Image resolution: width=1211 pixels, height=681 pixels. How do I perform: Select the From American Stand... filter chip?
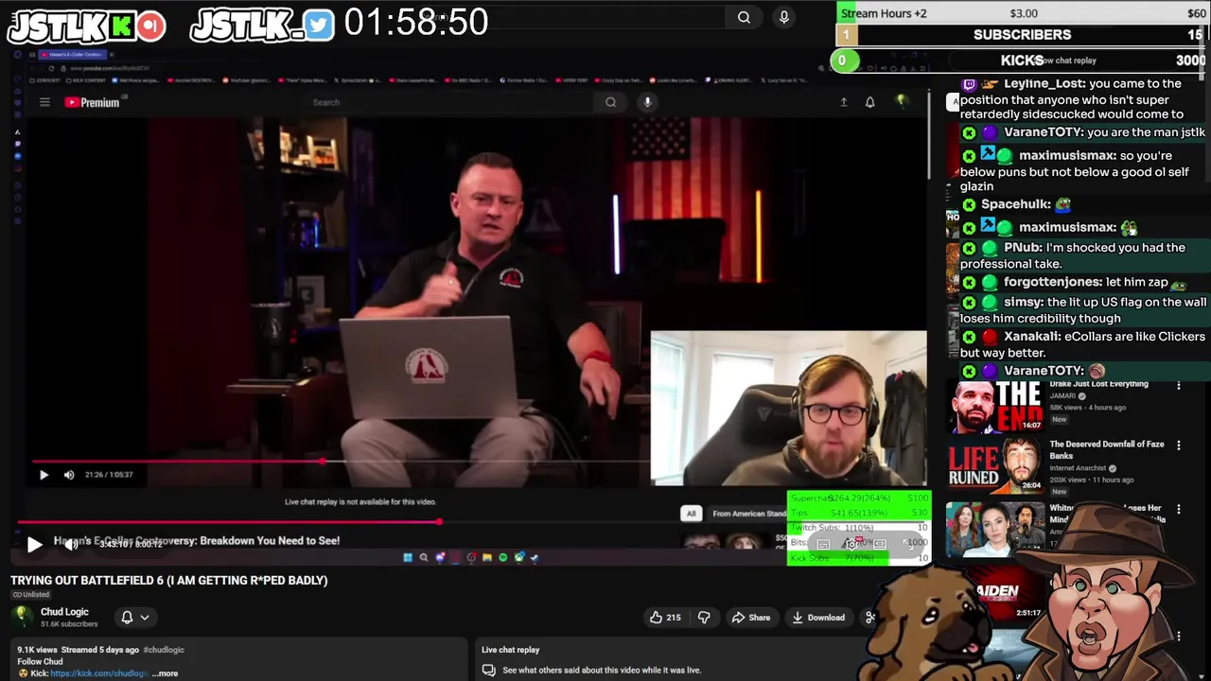(x=749, y=514)
